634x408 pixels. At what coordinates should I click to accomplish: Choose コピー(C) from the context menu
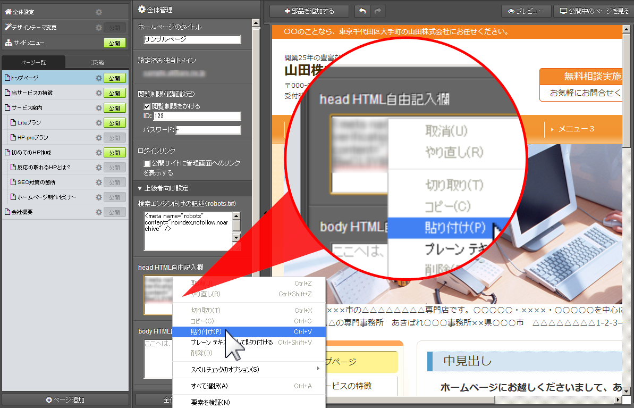249,321
